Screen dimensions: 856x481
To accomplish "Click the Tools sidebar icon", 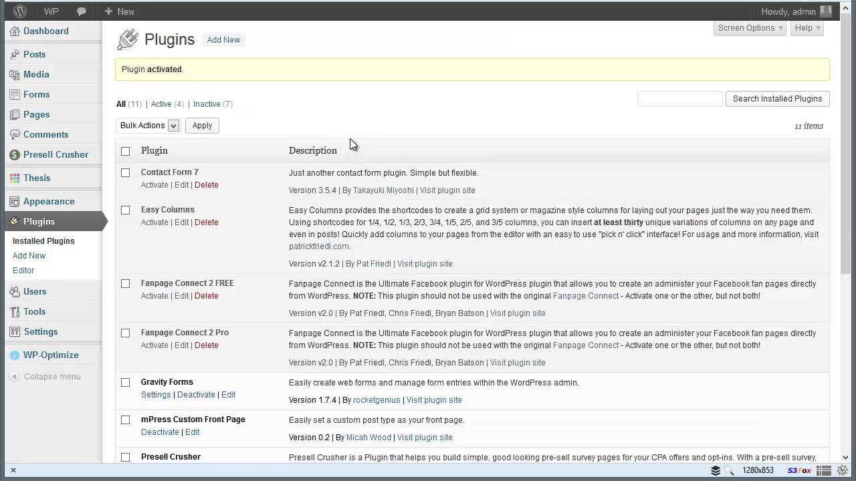I will point(15,312).
